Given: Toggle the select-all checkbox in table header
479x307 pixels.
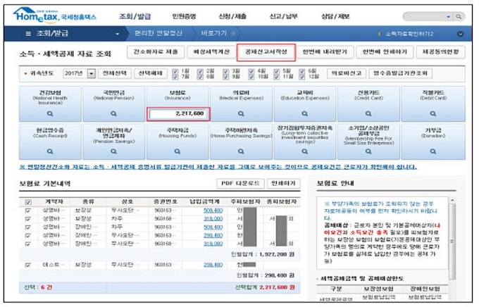Looking at the screenshot, I should coord(27,202).
